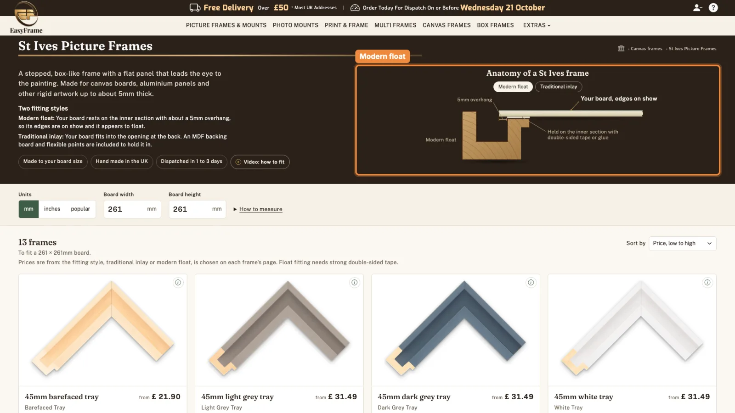735x413 pixels.
Task: Click the EasyFrame logo
Action: [x=26, y=17]
